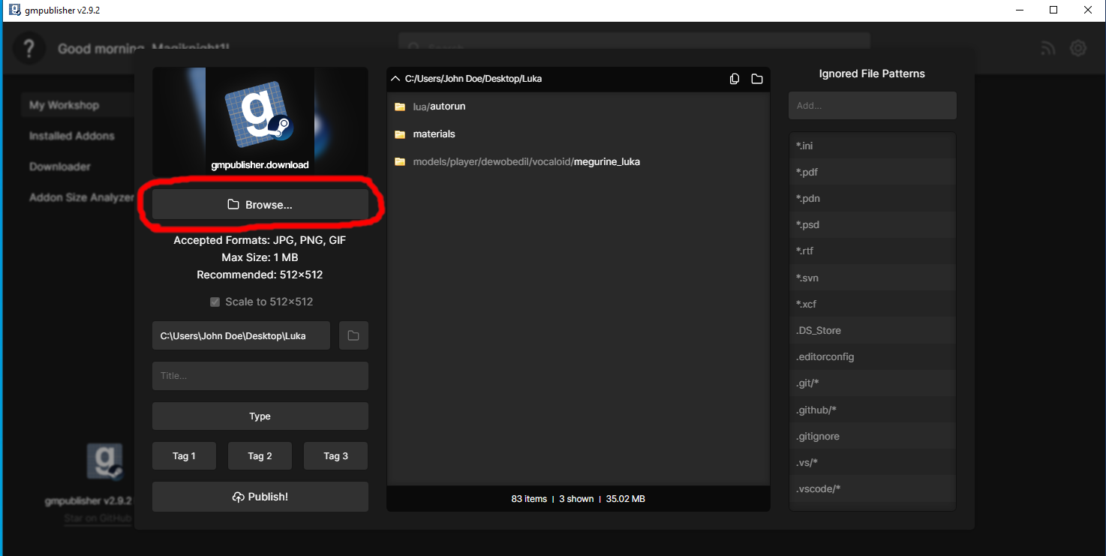The width and height of the screenshot is (1106, 556).
Task: Select the *.psd ignored pattern
Action: (873, 224)
